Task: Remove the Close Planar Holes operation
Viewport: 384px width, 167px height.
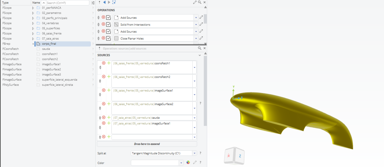Action: pyautogui.click(x=103, y=38)
